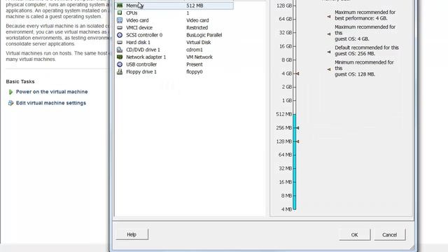448x252 pixels.
Task: Click arrow beside Minimum recommended for this guest OS
Action: pyautogui.click(x=329, y=69)
